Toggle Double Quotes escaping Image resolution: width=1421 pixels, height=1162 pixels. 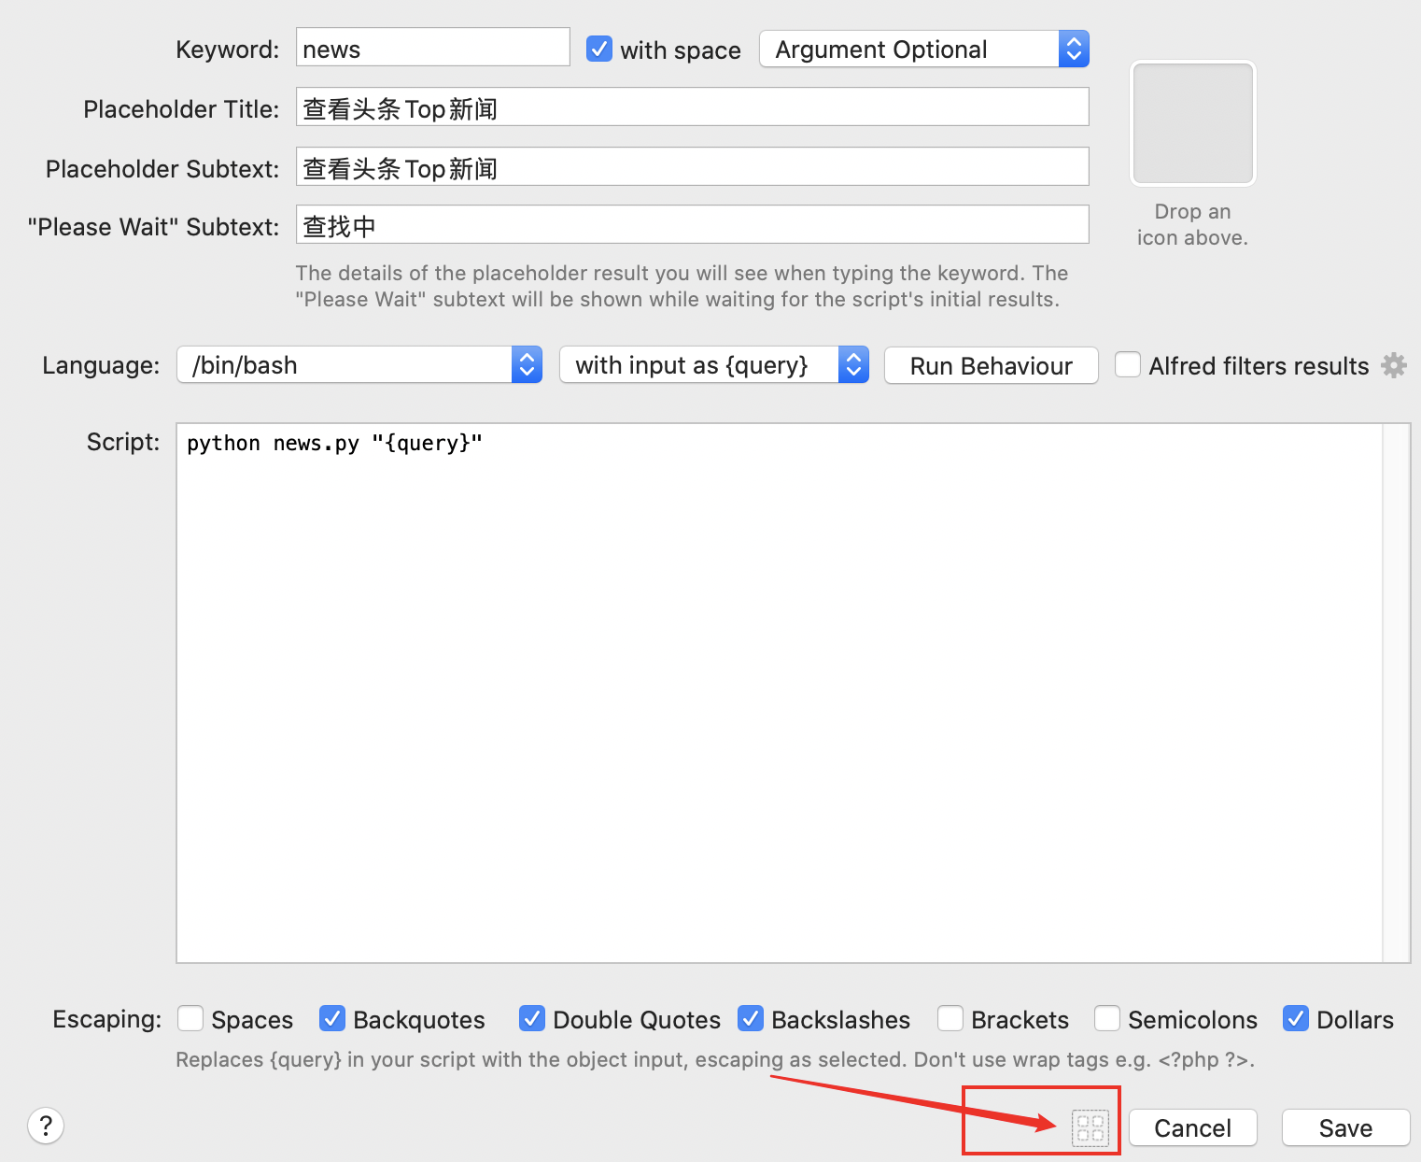(x=532, y=1018)
